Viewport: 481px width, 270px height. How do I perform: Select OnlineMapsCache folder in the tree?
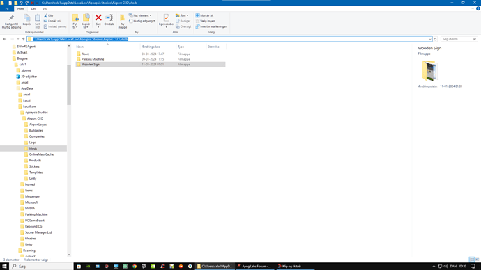click(x=41, y=154)
